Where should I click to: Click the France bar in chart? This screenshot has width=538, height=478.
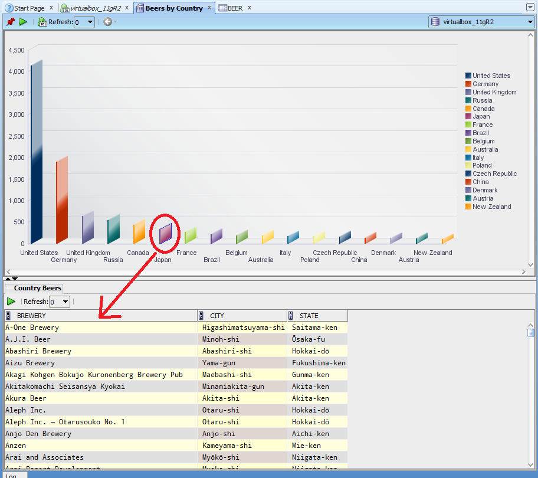click(x=191, y=235)
